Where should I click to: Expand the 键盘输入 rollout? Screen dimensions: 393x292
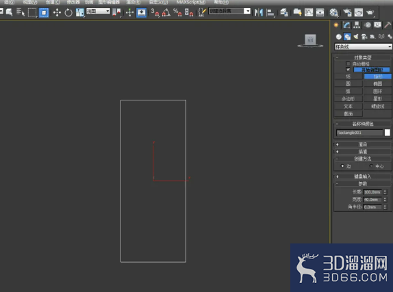coord(363,176)
